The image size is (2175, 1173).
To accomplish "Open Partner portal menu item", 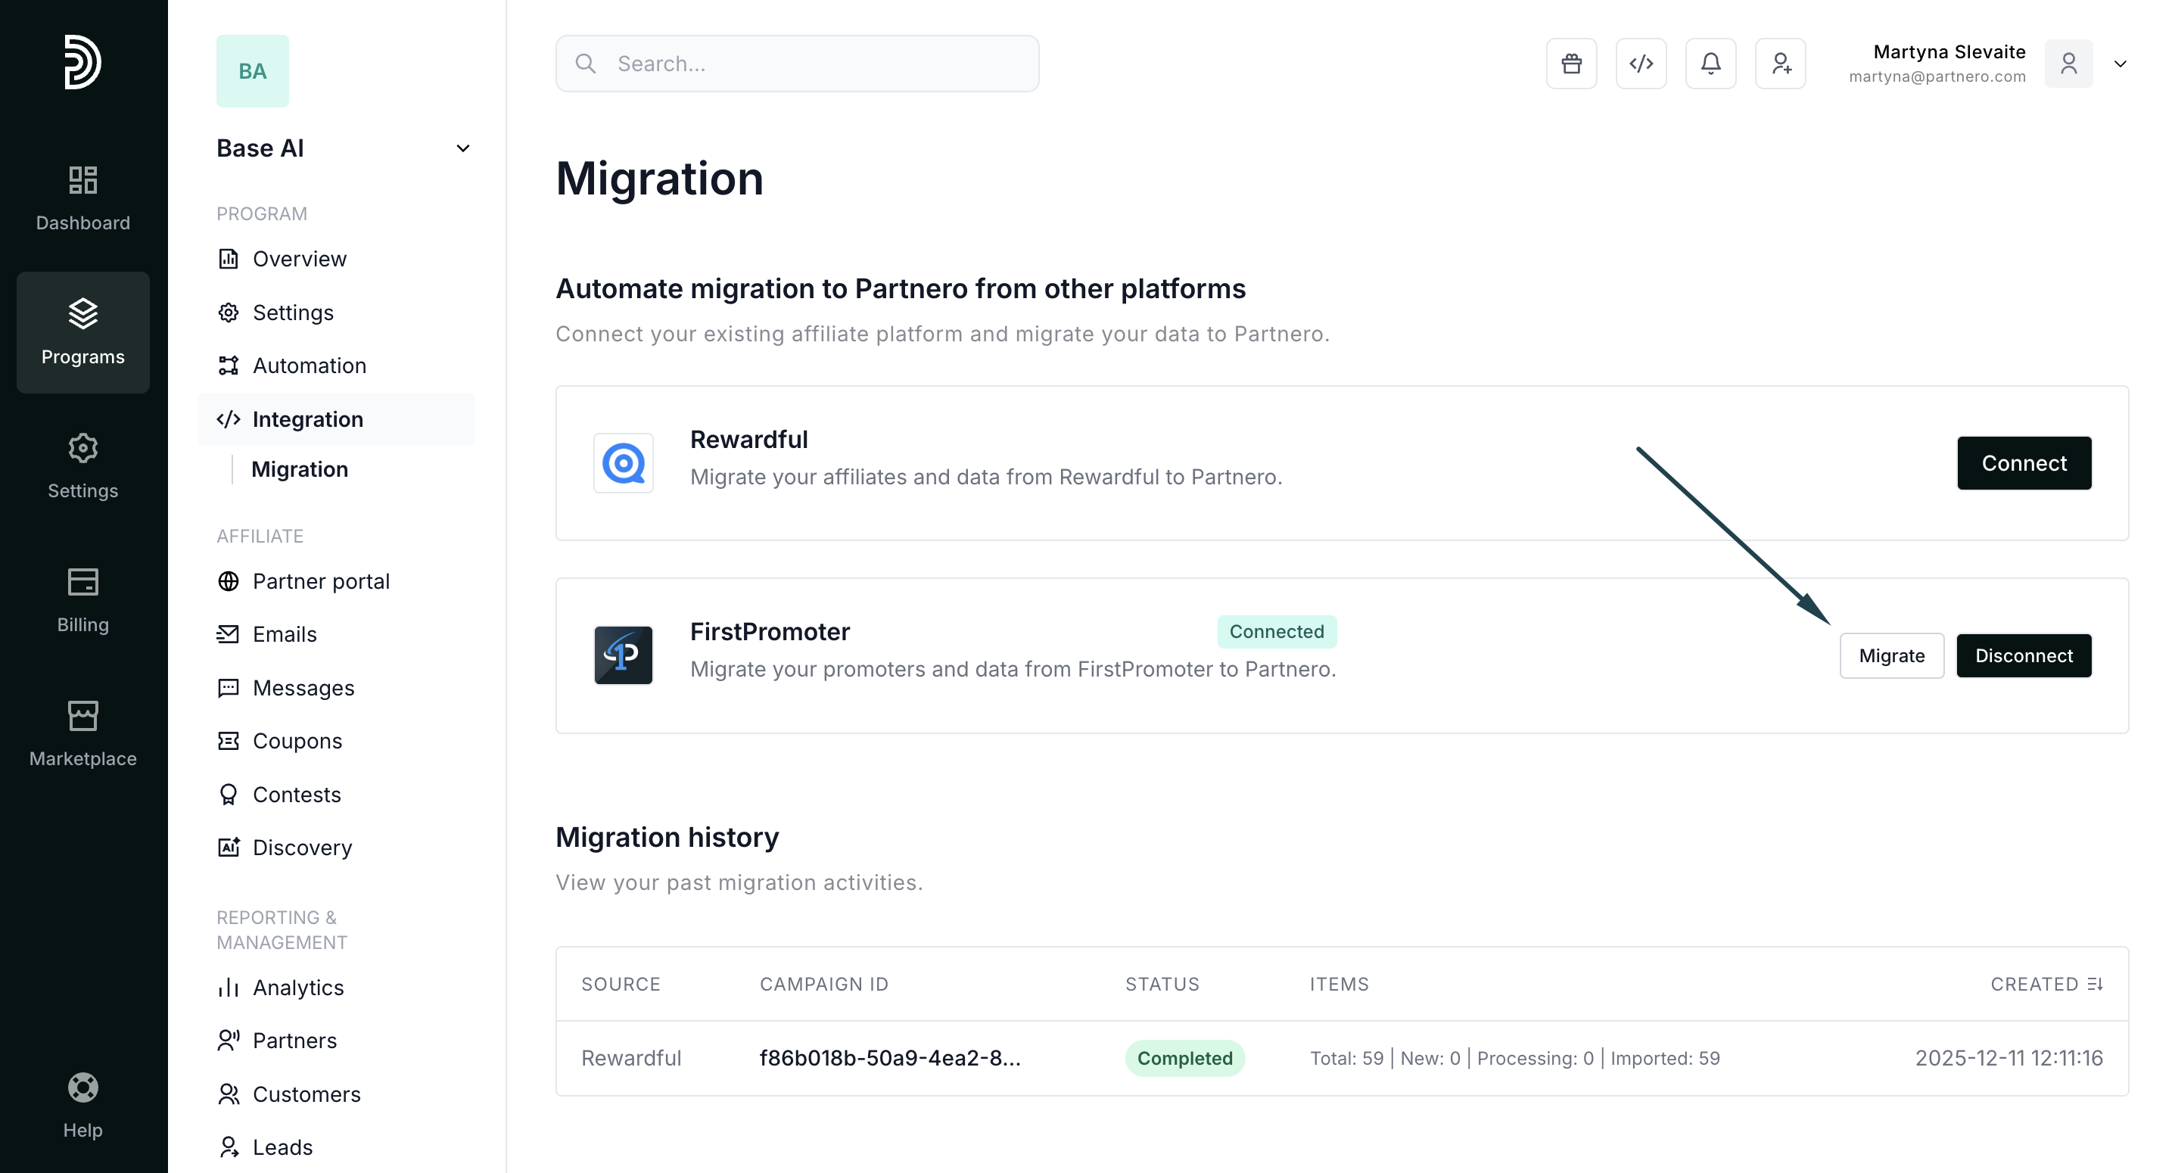I will point(321,581).
